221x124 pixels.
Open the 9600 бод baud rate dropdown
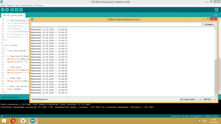[210, 99]
